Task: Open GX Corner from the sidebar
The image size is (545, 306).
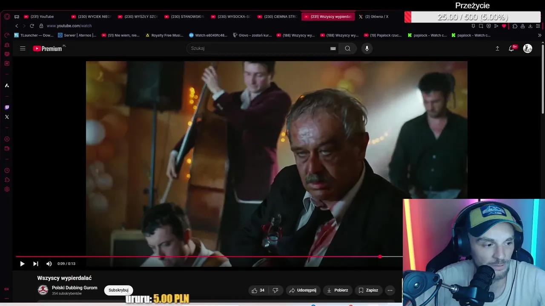Action: tap(7, 289)
